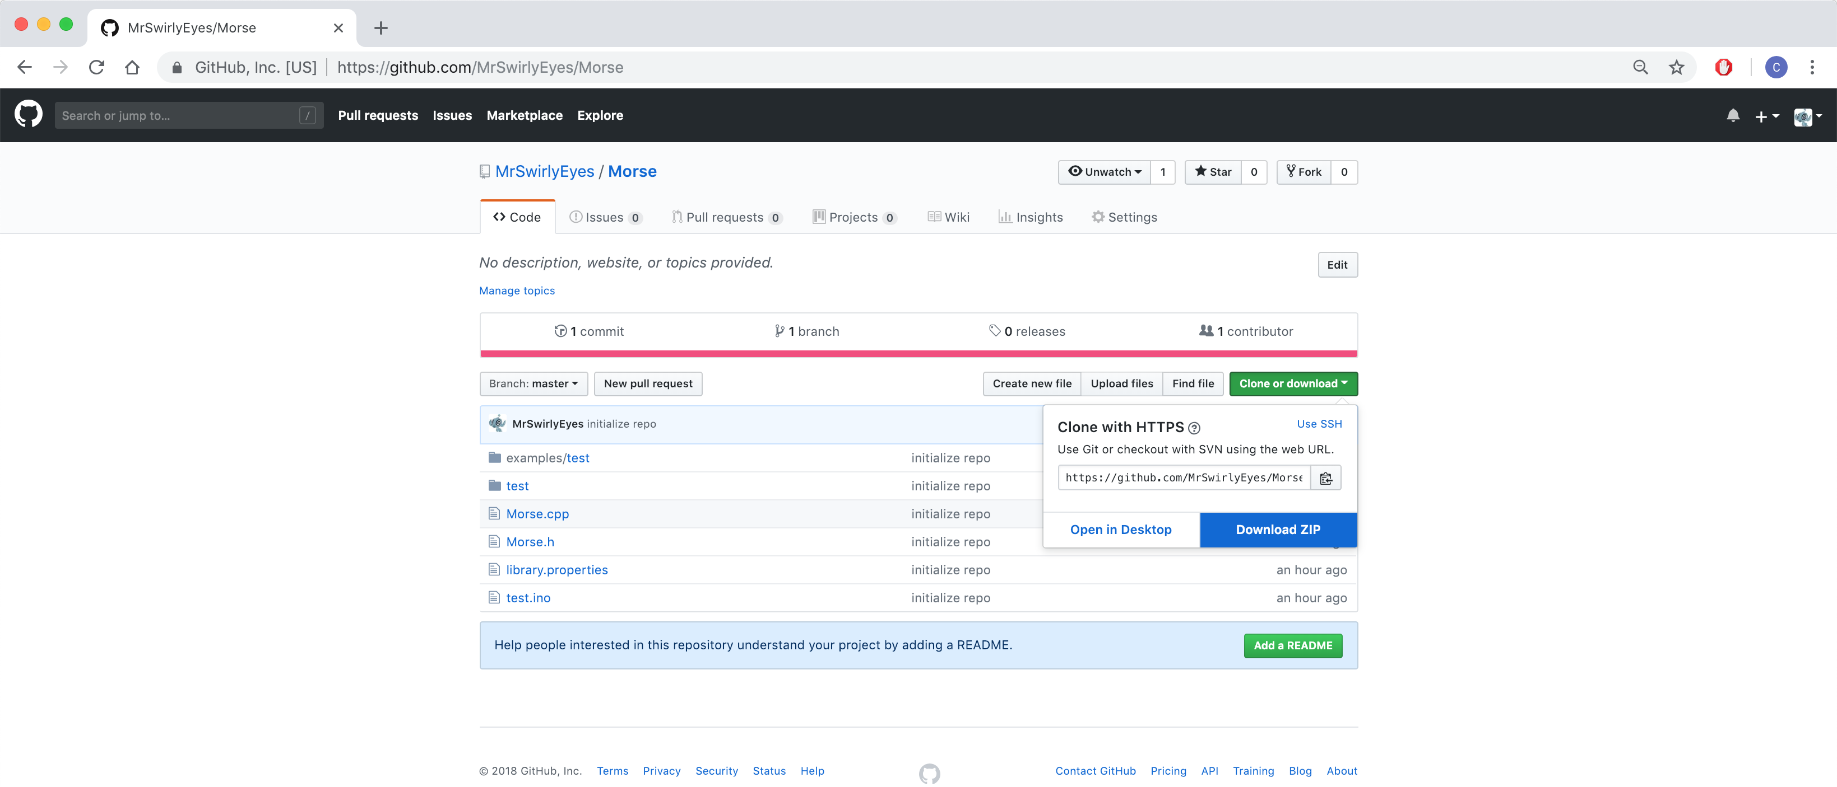Click the Download ZIP button

[x=1278, y=530]
